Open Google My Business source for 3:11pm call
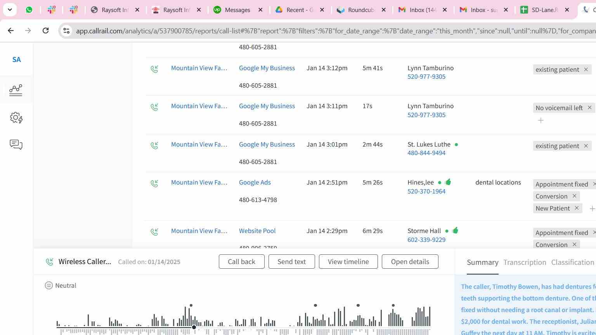 [267, 106]
